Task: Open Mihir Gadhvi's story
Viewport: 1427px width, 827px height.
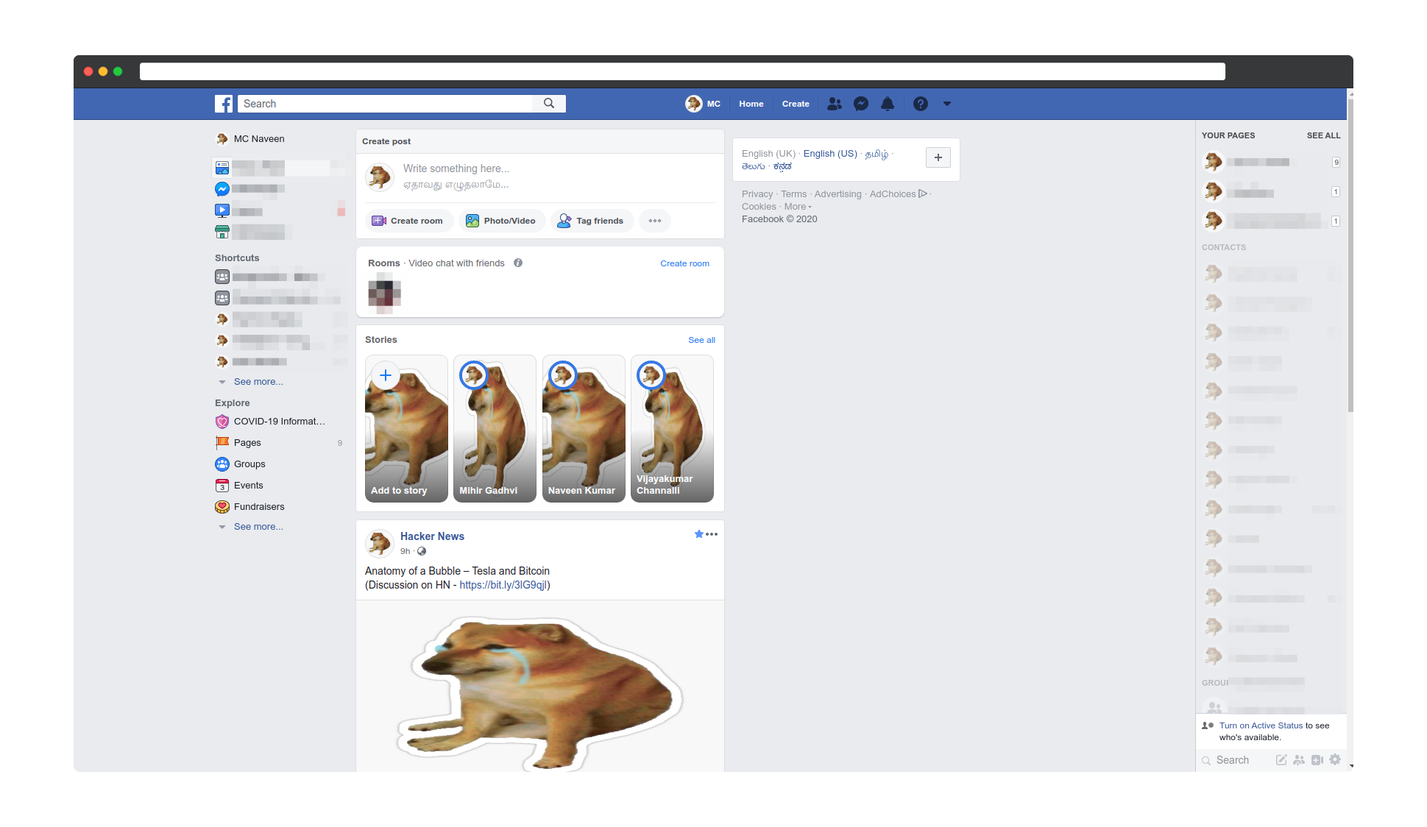Action: click(495, 429)
